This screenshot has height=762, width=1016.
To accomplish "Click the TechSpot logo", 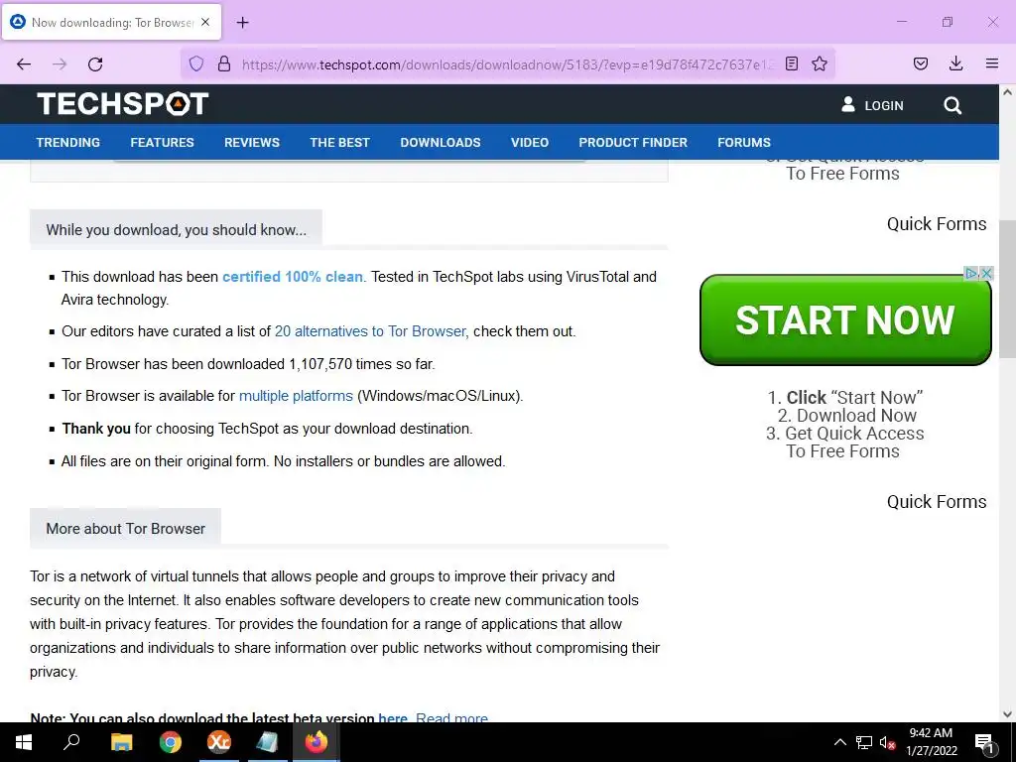I will (122, 104).
